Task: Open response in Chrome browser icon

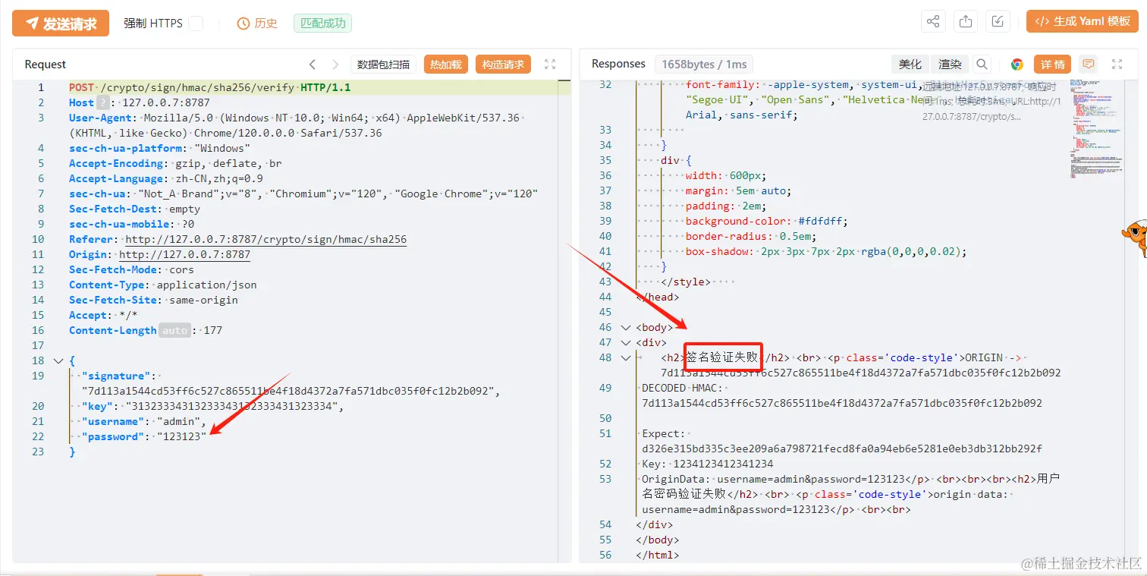Action: [x=1017, y=65]
